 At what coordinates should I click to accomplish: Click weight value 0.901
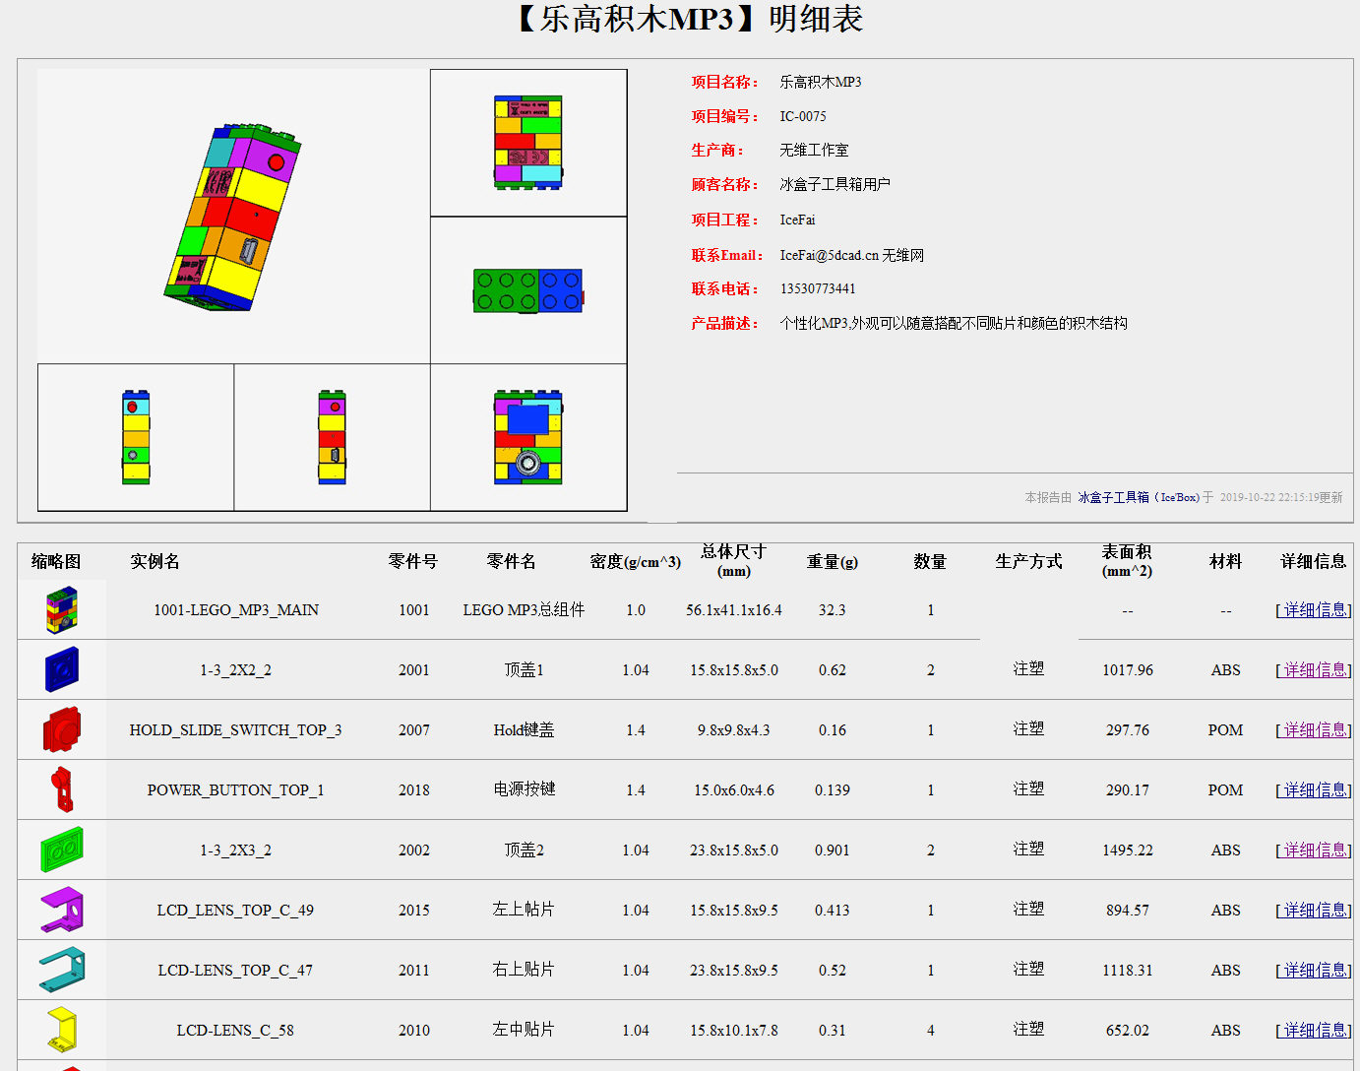833,850
